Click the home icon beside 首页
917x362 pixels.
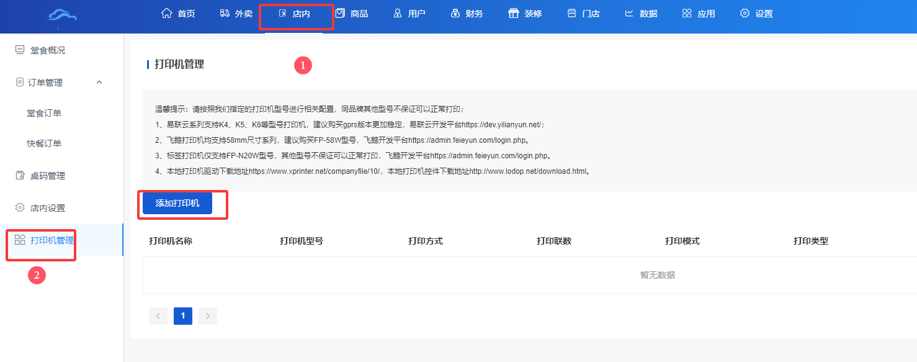pyautogui.click(x=166, y=13)
